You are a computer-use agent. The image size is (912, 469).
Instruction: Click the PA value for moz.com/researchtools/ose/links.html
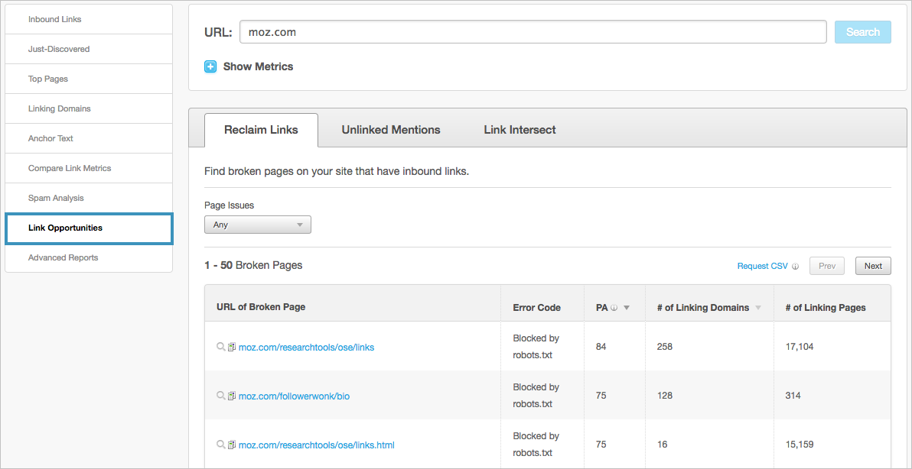coord(601,445)
